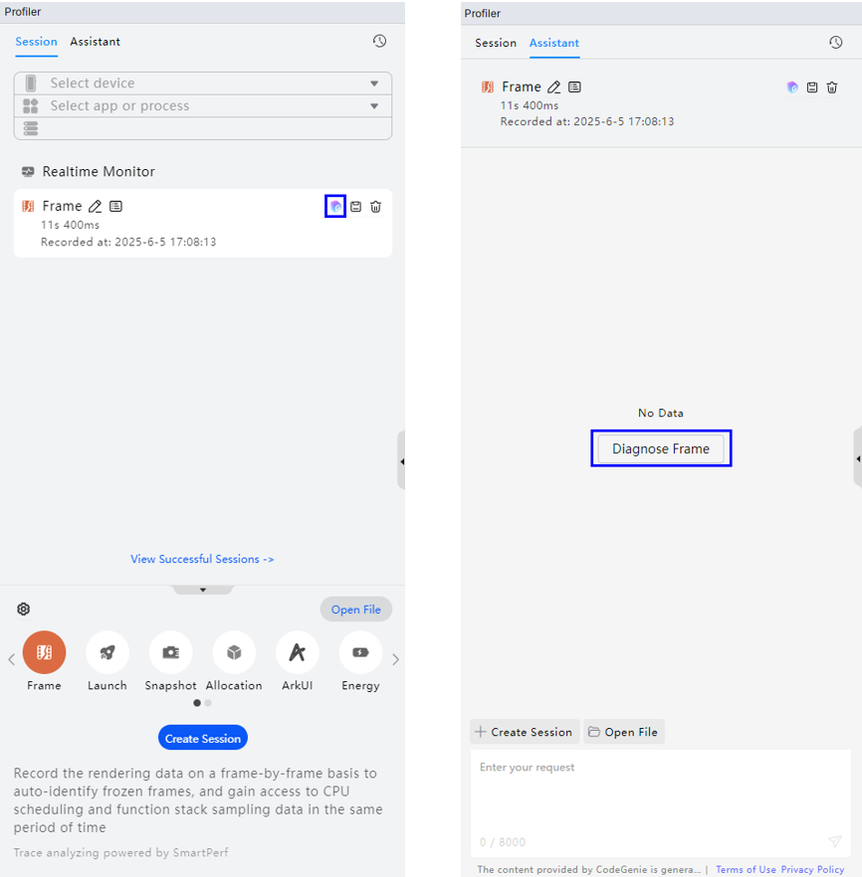This screenshot has width=862, height=877.
Task: Open the settings gear icon
Action: tap(24, 610)
